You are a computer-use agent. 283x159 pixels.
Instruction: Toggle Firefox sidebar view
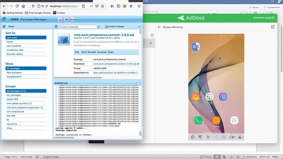[119, 6]
